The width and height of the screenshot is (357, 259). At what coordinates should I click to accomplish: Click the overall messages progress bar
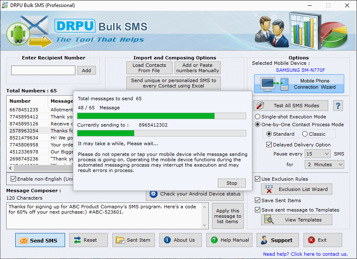(161, 116)
